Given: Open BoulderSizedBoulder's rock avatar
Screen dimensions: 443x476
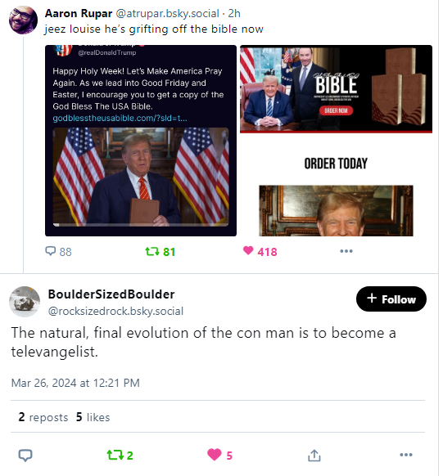Looking at the screenshot, I should (25, 302).
